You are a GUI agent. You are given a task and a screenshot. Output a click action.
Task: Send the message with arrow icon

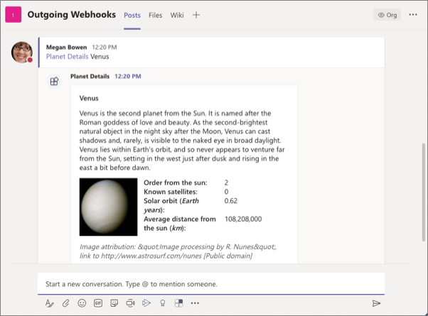pyautogui.click(x=376, y=303)
